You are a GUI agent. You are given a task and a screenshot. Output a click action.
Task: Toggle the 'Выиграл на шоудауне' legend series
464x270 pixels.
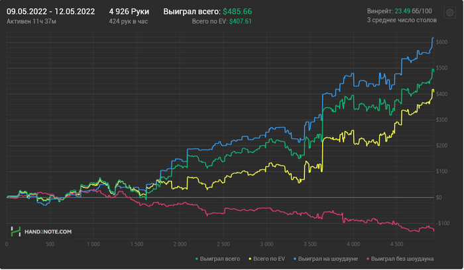coord(325,259)
